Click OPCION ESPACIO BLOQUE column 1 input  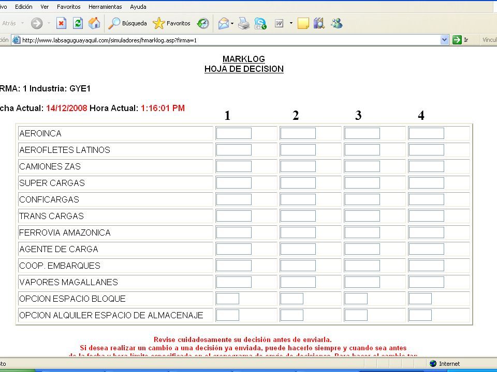coord(228,299)
